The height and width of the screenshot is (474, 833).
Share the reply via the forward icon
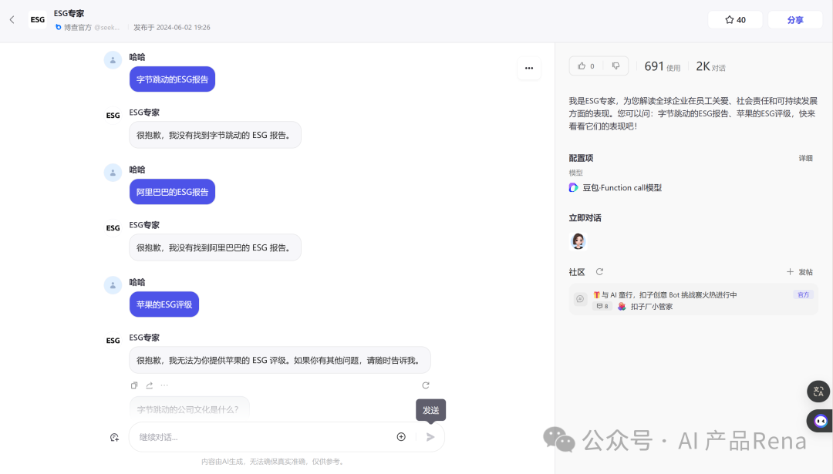point(149,385)
